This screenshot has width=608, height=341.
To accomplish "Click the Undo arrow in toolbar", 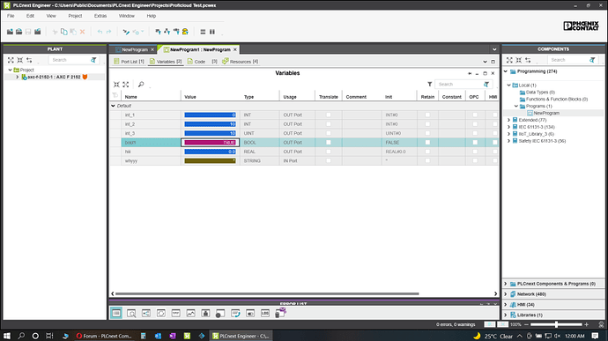I will point(100,32).
